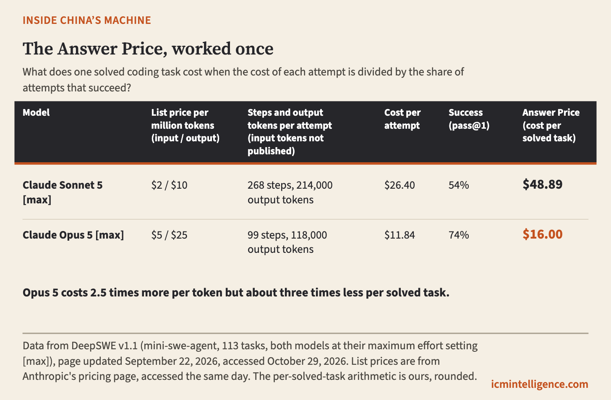This screenshot has width=611, height=400.
Task: Click the icmintelligence.com link
Action: [x=540, y=384]
